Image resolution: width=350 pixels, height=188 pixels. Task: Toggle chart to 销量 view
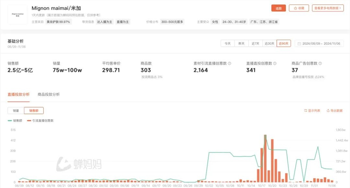click(16, 110)
